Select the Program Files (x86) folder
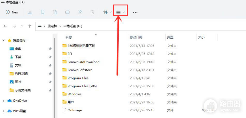 click(82, 86)
